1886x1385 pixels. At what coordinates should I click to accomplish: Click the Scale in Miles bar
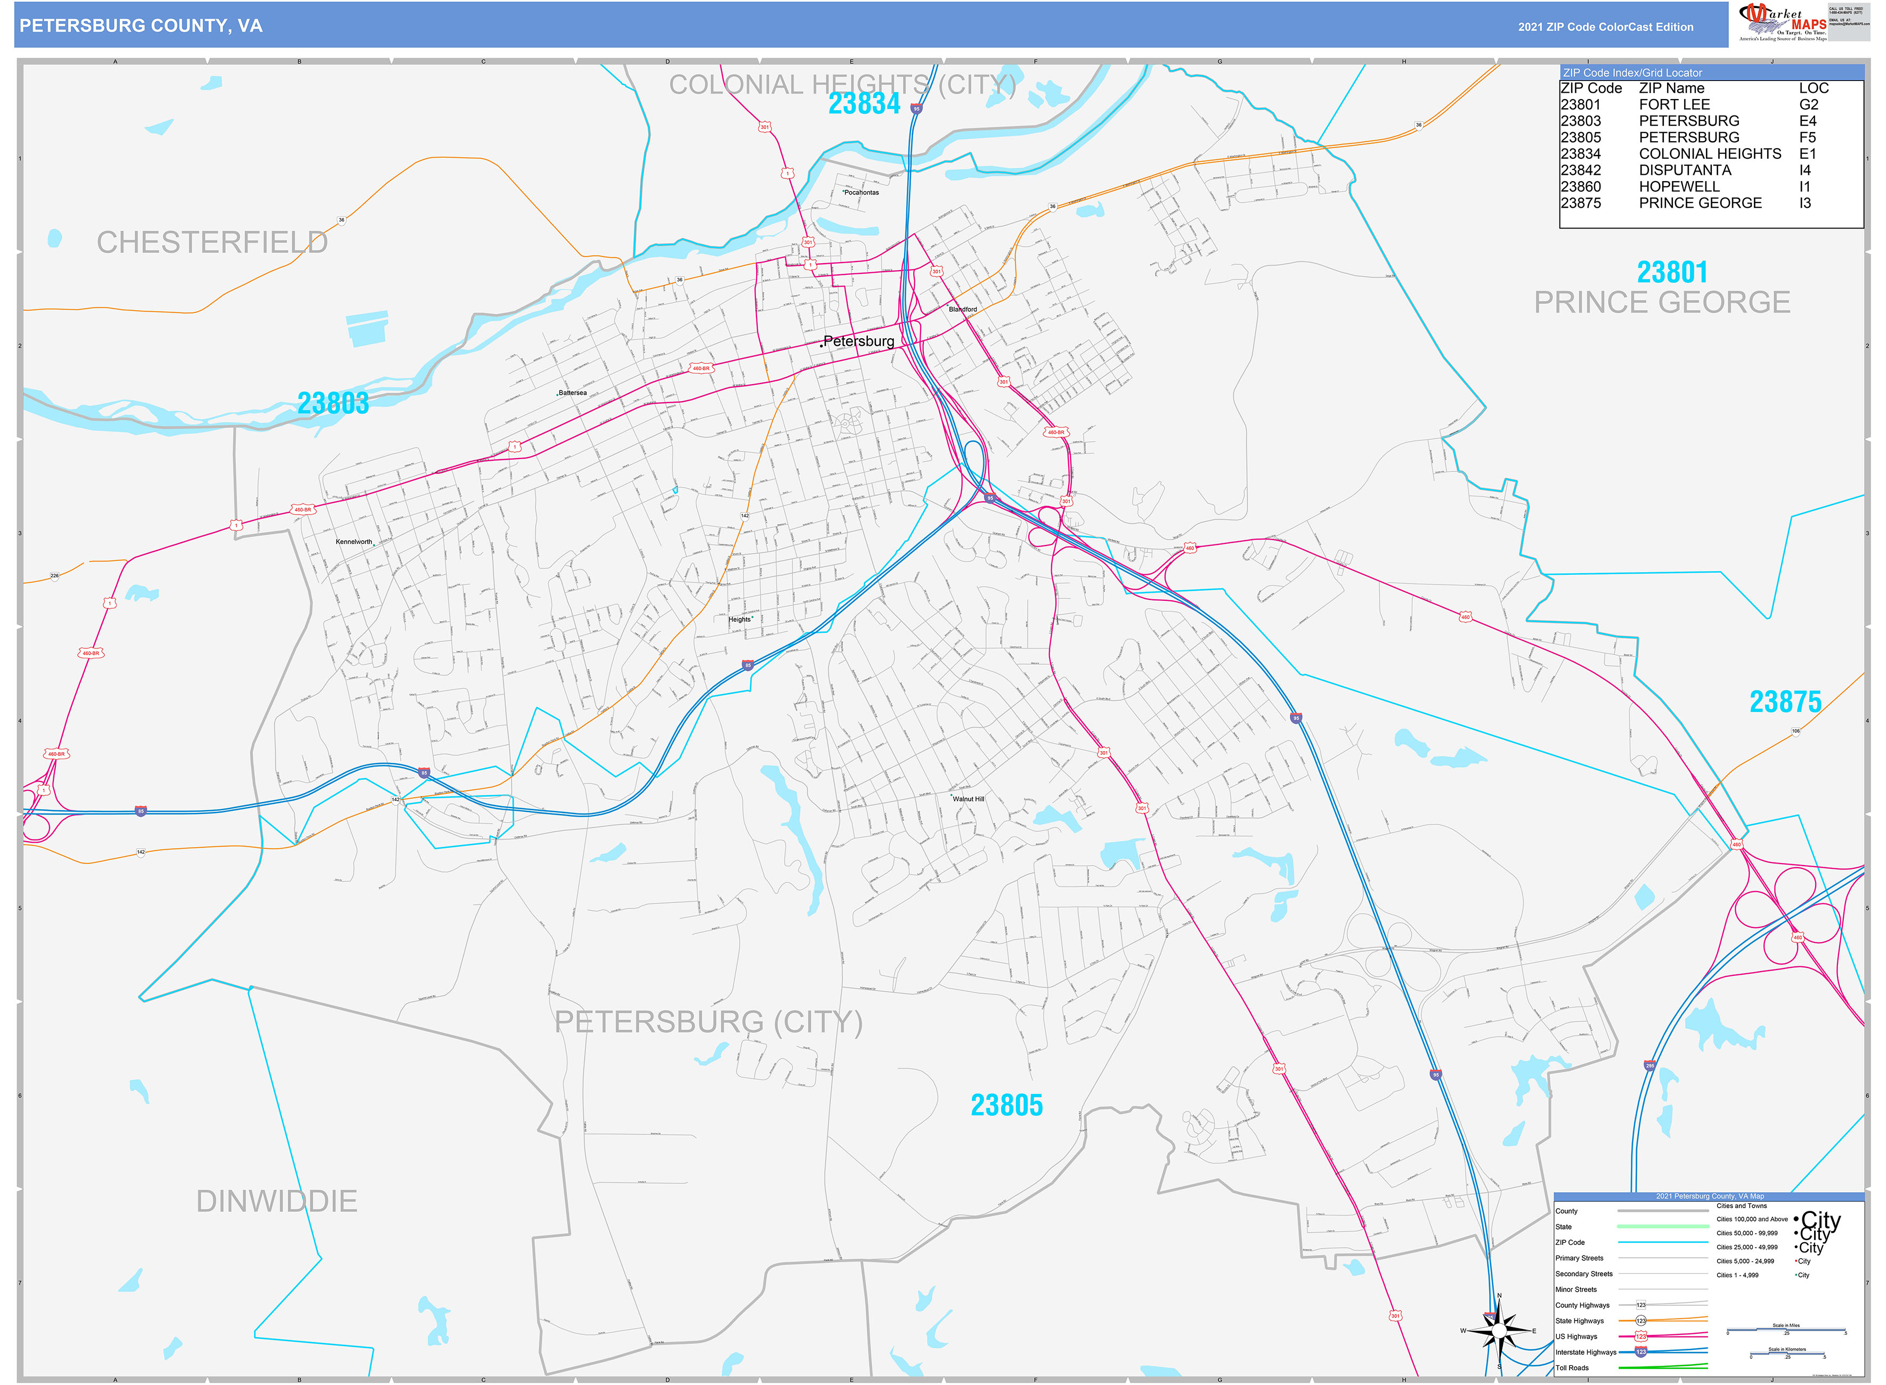(1785, 1330)
